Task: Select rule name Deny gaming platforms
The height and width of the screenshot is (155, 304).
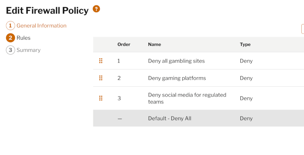Action: click(x=177, y=78)
